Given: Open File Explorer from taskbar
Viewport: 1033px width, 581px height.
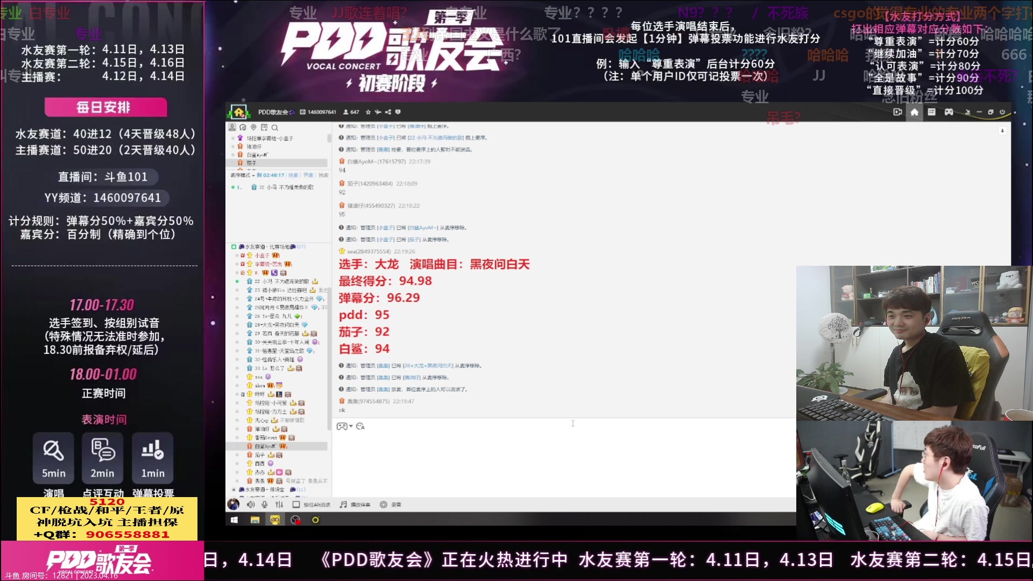Looking at the screenshot, I should coord(255,520).
